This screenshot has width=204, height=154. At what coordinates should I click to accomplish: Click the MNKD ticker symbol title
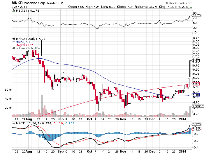[17, 3]
